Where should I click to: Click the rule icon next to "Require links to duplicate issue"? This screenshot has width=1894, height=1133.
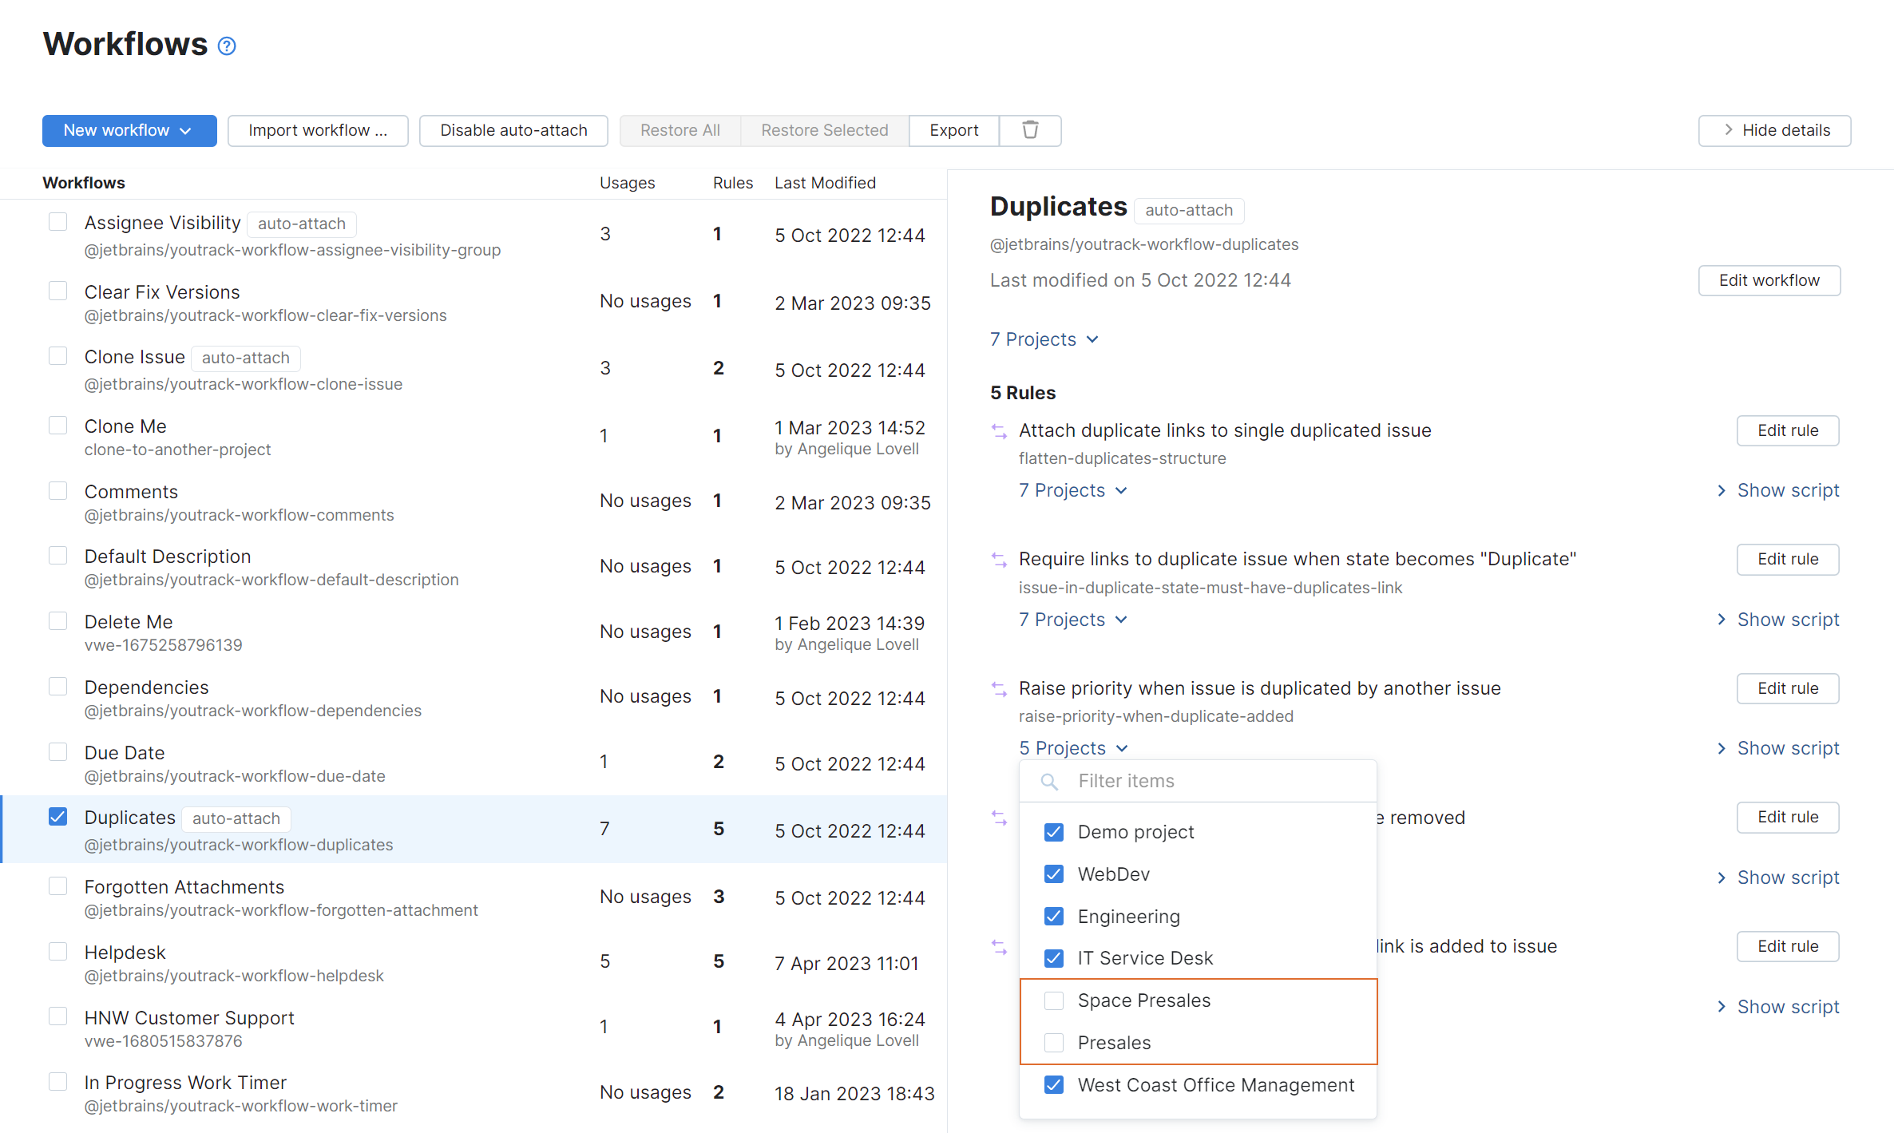[x=998, y=559]
